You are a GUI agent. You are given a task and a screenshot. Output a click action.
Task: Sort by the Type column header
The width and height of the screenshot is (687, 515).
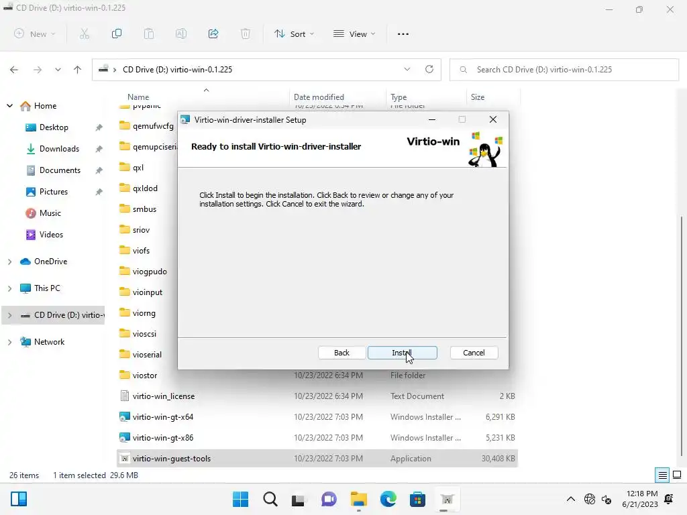(399, 97)
